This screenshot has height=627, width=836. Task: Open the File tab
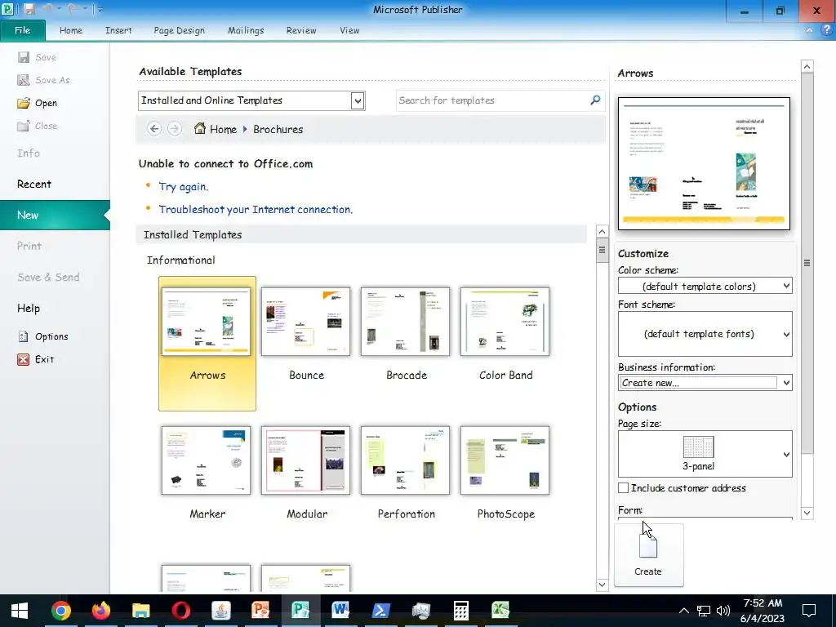23,30
